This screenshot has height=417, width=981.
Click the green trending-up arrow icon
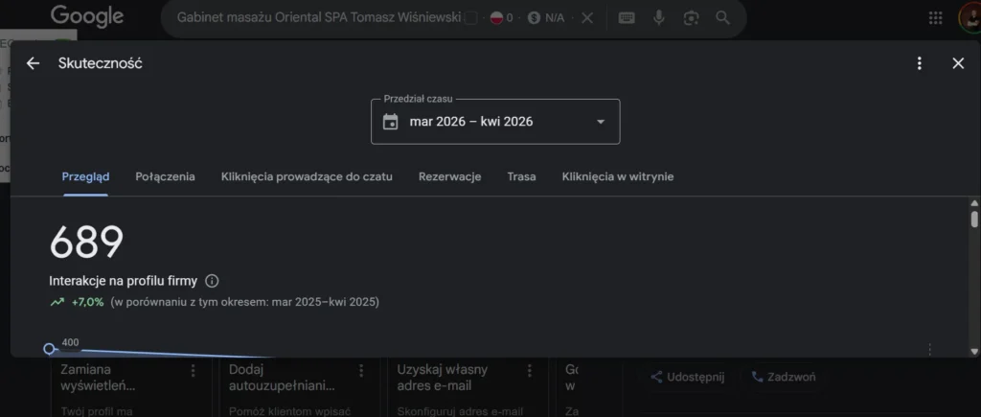click(x=57, y=302)
